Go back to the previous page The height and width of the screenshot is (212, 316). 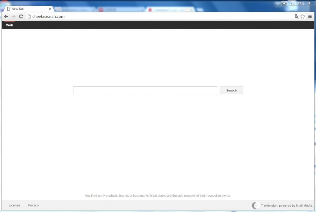tap(6, 17)
